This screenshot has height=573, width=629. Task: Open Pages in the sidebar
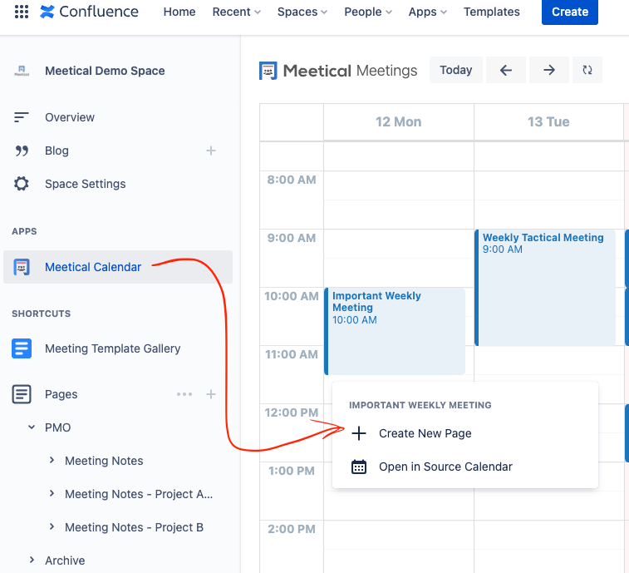61,394
